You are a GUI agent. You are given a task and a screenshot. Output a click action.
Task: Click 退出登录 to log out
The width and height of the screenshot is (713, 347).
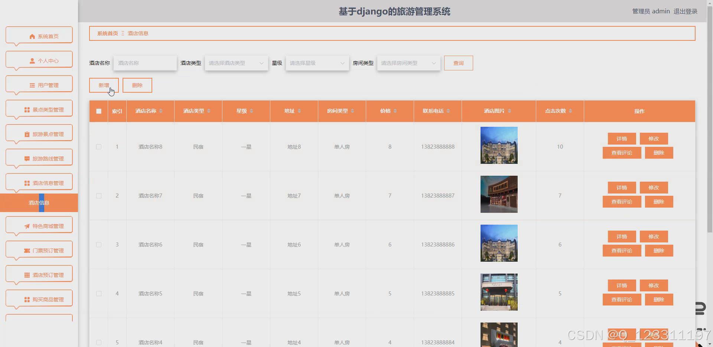coord(686,11)
